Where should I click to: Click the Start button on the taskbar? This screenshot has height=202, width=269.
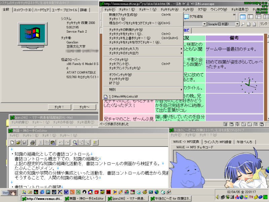point(9,193)
